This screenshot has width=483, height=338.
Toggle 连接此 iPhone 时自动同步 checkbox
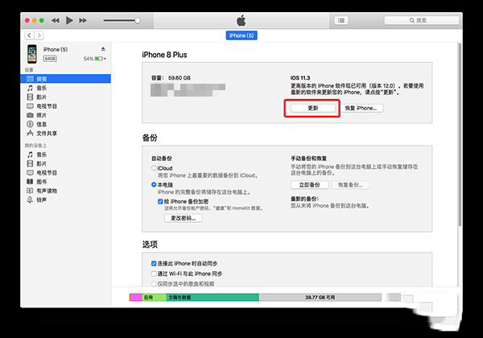(x=154, y=263)
